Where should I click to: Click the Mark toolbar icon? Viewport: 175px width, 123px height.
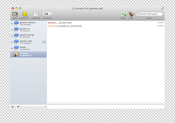click(123, 14)
